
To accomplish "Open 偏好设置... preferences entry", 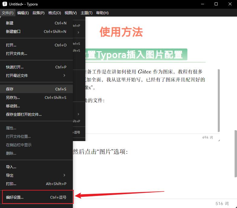I will [36, 197].
